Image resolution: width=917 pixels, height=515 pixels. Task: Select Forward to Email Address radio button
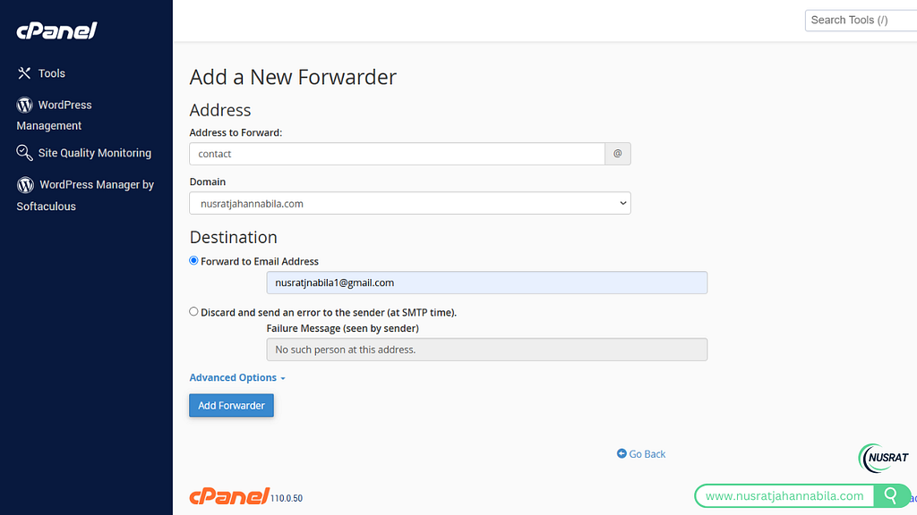[x=193, y=260]
